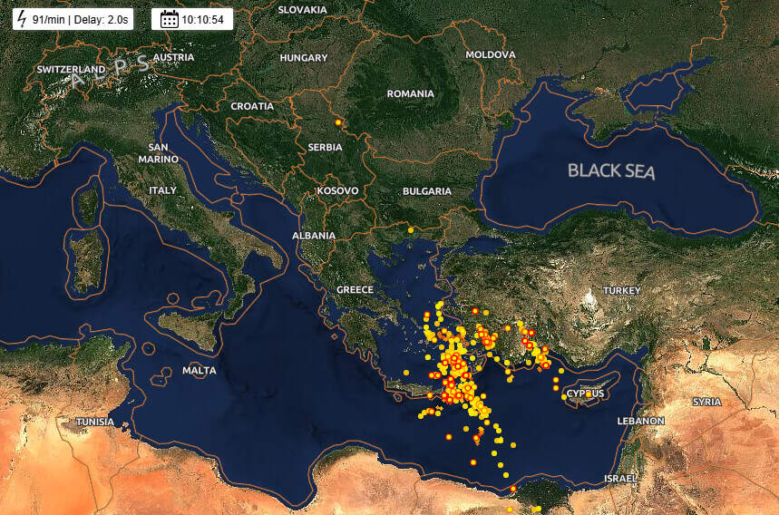Click the lightning bolt icon

(22, 19)
